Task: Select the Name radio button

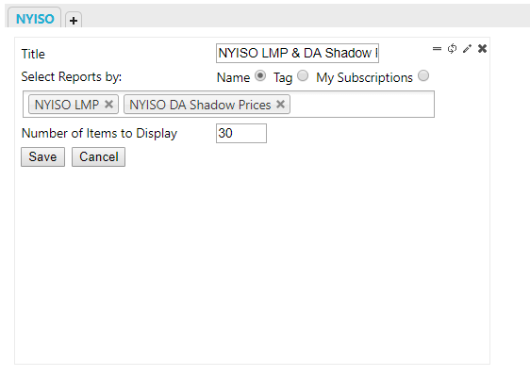Action: point(260,75)
